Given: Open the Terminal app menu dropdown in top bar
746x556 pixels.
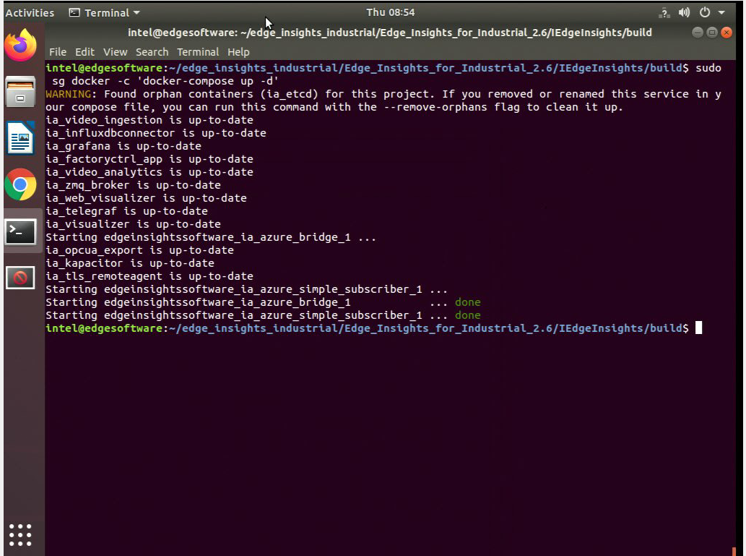Looking at the screenshot, I should pyautogui.click(x=105, y=13).
